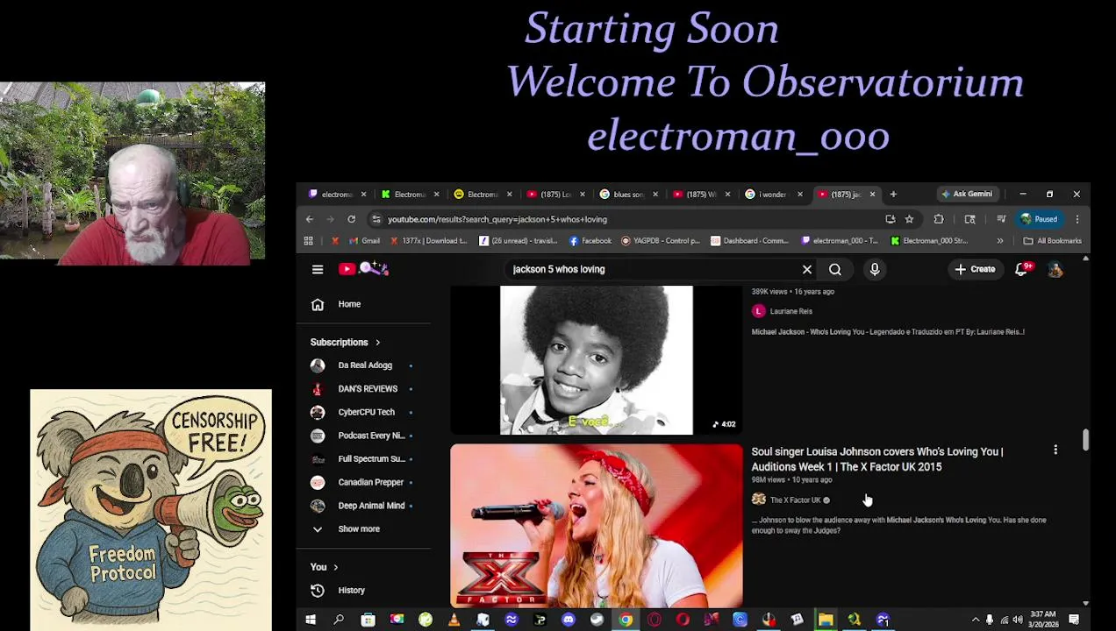The width and height of the screenshot is (1116, 631).
Task: Go back in Chrome
Action: 310,219
